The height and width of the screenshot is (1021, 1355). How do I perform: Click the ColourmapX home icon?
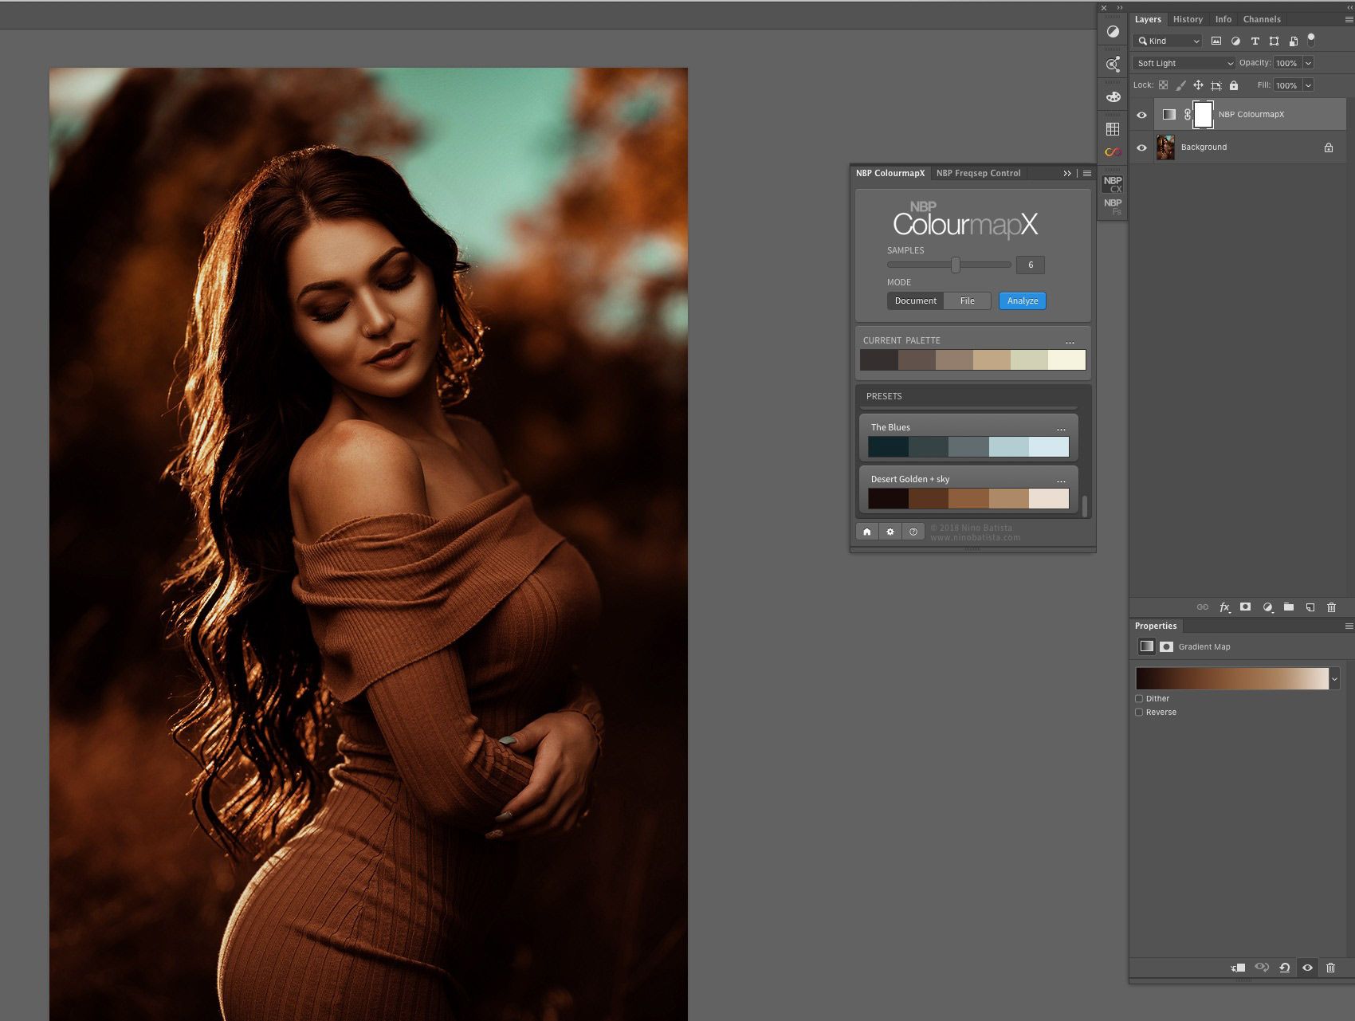coord(867,532)
